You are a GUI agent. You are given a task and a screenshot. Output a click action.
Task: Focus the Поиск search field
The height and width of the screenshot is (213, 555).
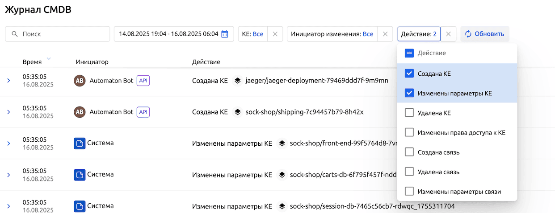point(57,34)
